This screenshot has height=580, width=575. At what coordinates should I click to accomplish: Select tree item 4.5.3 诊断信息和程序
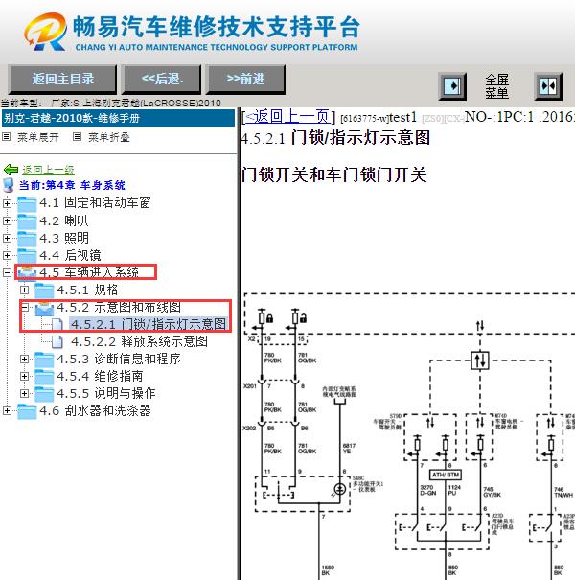119,359
